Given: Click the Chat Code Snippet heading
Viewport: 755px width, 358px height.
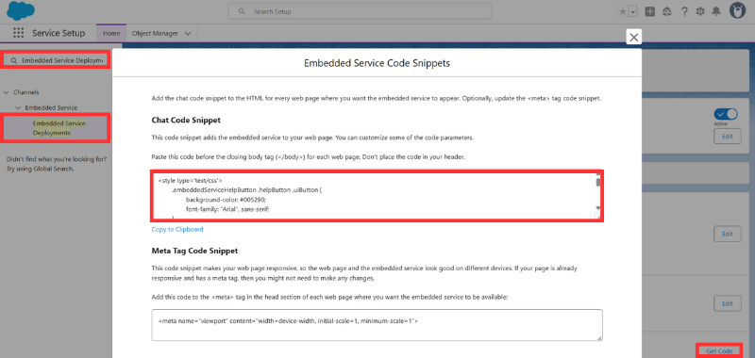Looking at the screenshot, I should [x=186, y=120].
